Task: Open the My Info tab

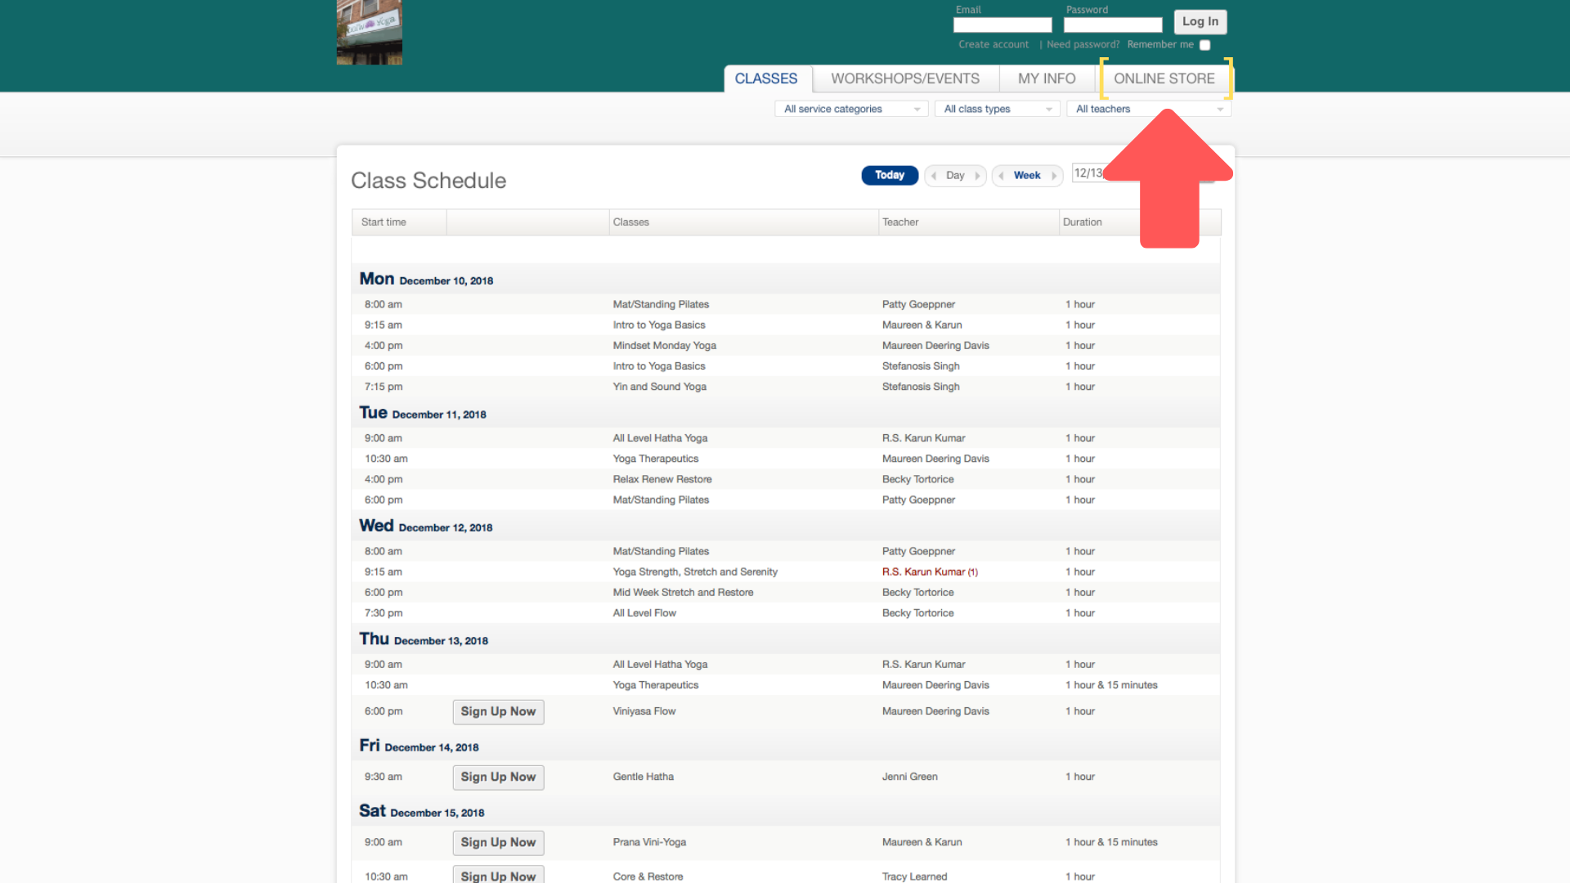Action: (x=1046, y=78)
